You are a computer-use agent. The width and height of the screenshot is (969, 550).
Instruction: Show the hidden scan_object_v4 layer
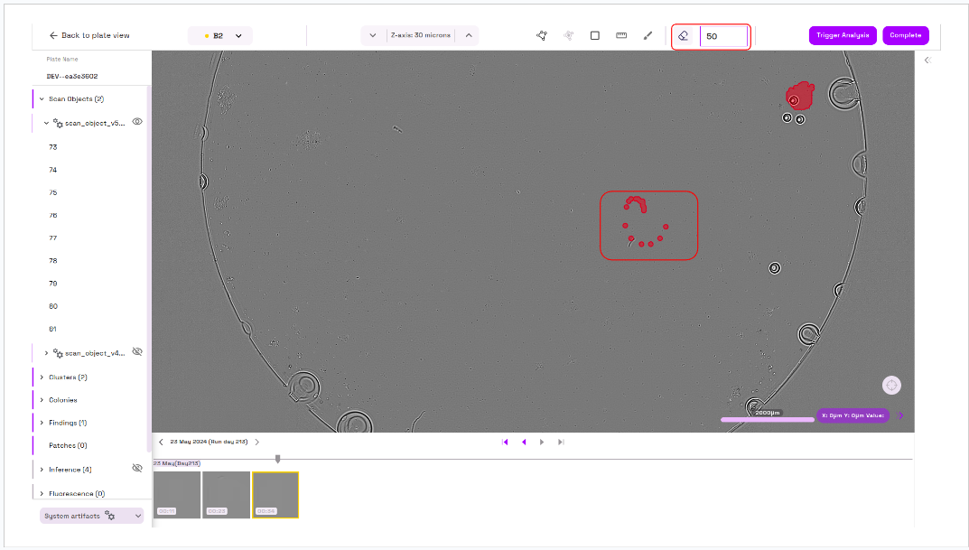138,352
